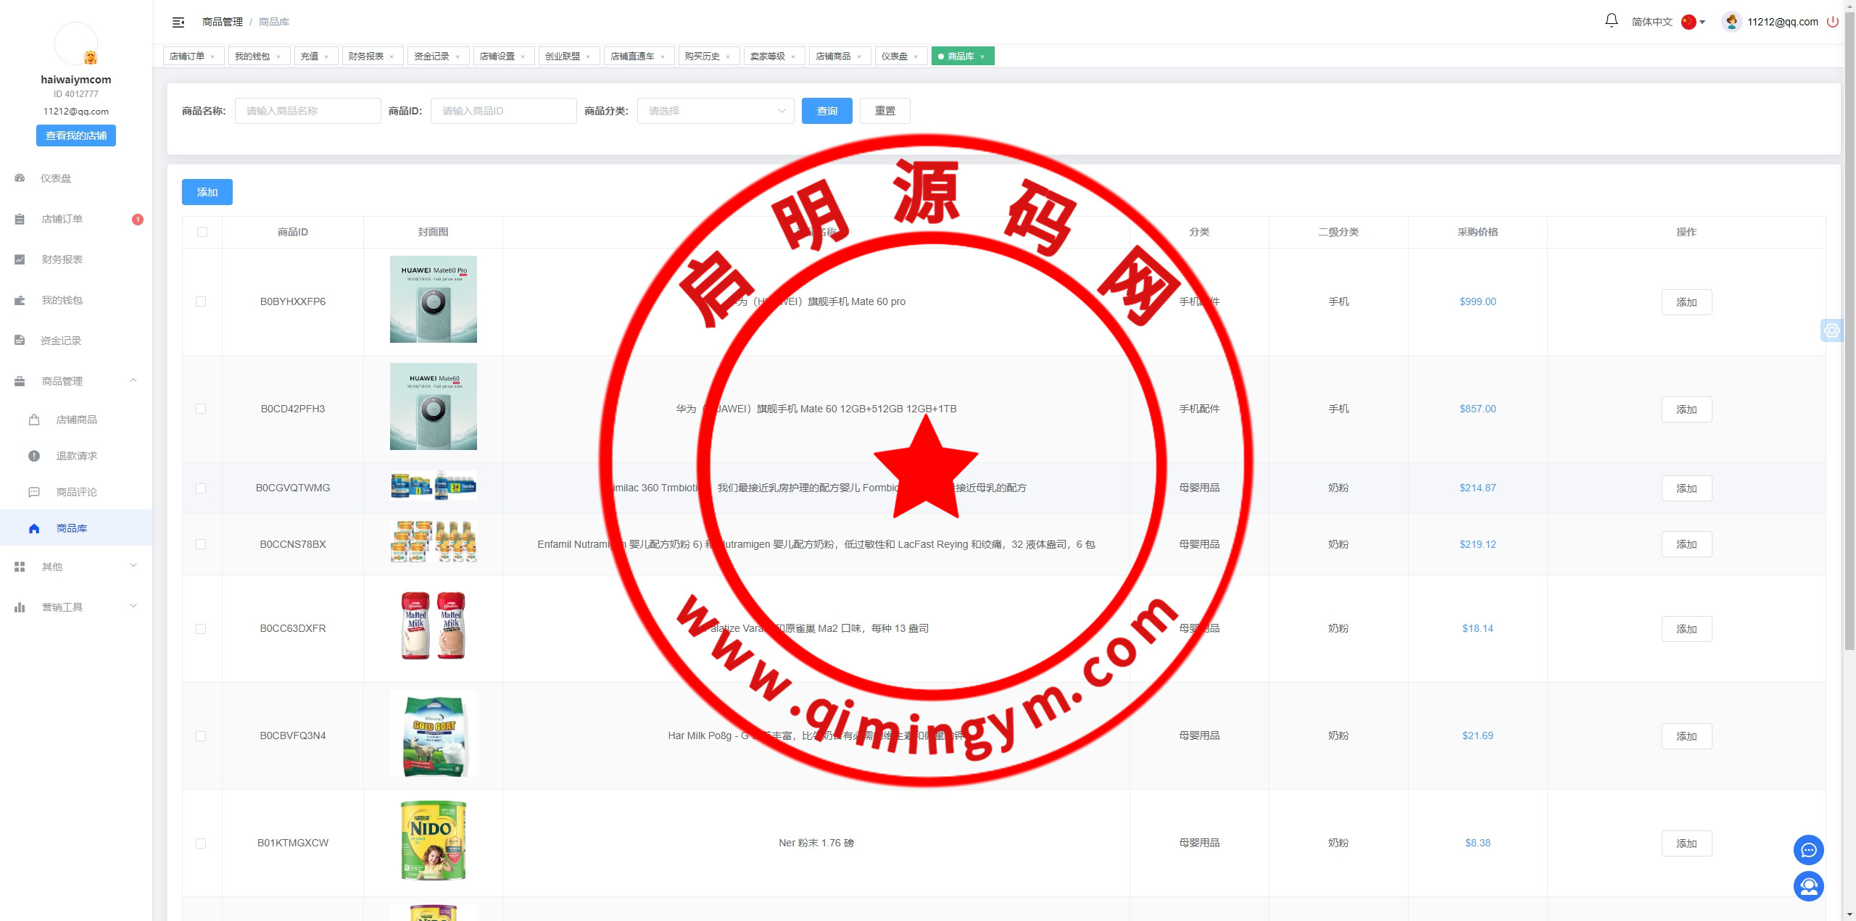Viewport: 1856px width, 921px height.
Task: Check the row for product B0BYHXXFP6
Action: [x=201, y=301]
